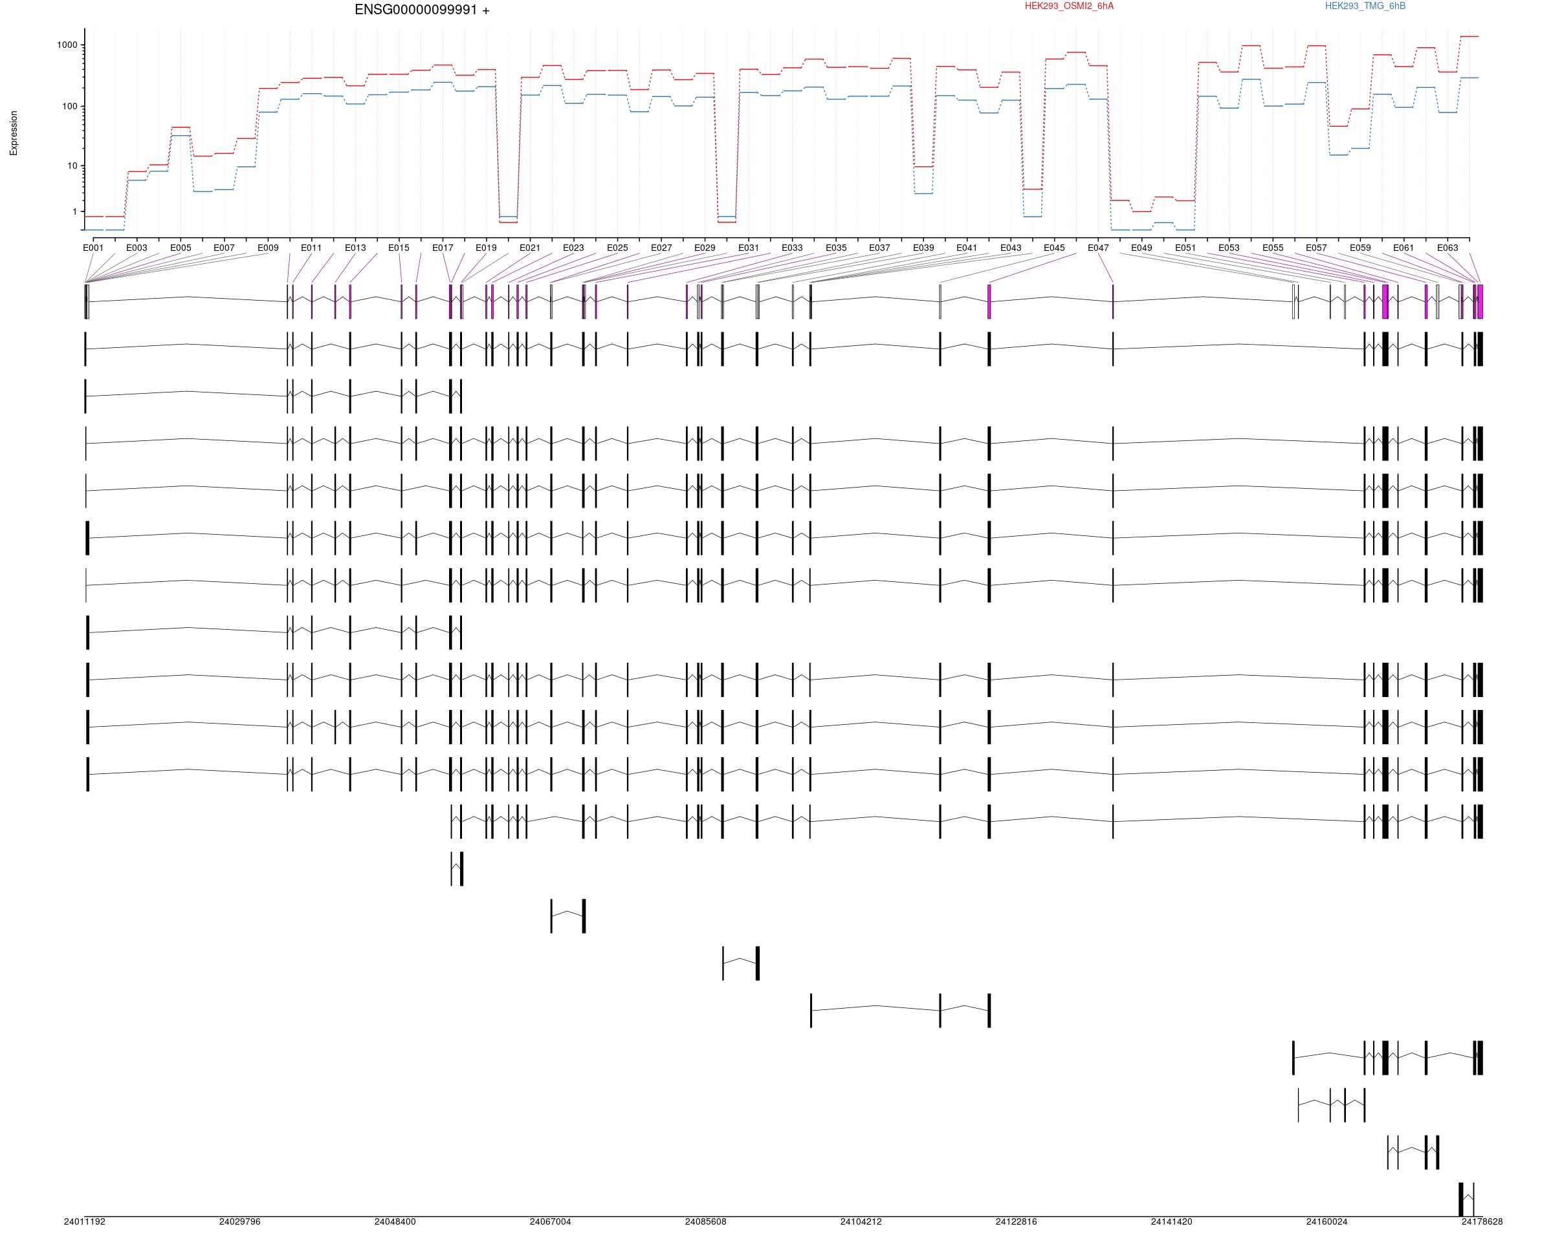Screen dimensions: 1553x1235
Task: Click genomic coordinate 24141420
Action: point(1171,1222)
